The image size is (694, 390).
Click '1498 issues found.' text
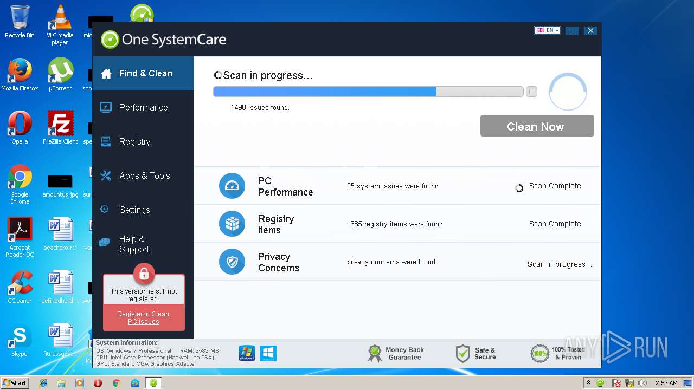point(260,107)
